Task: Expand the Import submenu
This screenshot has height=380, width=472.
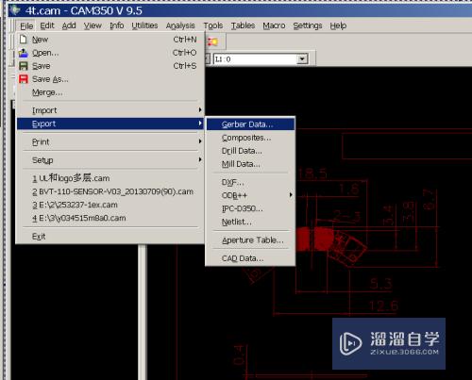Action: [110, 110]
